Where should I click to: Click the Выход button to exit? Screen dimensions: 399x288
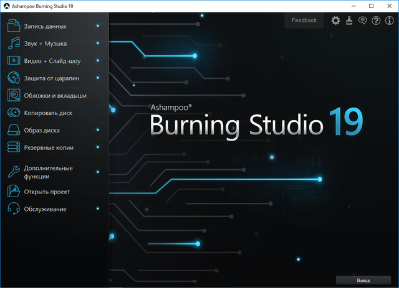click(363, 281)
